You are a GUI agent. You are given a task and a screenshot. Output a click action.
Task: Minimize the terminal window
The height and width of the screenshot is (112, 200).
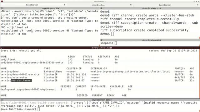pyautogui.click(x=194, y=1)
